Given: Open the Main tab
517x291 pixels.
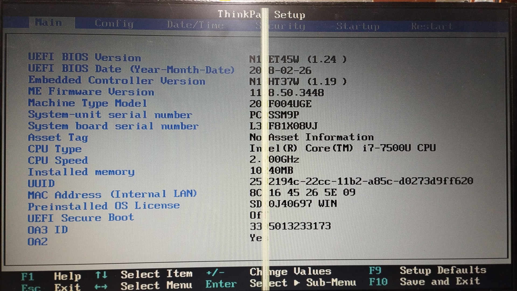Looking at the screenshot, I should (49, 23).
